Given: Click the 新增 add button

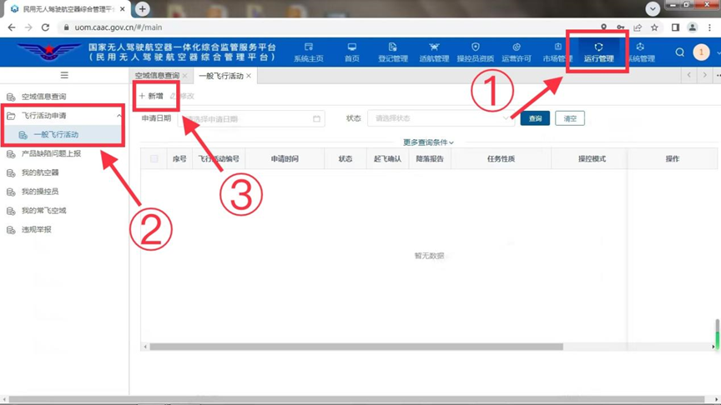Looking at the screenshot, I should (151, 96).
